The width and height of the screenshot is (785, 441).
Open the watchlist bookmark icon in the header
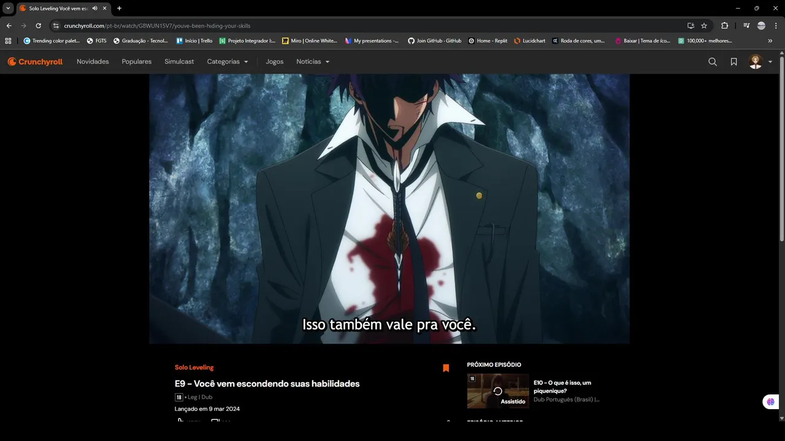pos(733,62)
